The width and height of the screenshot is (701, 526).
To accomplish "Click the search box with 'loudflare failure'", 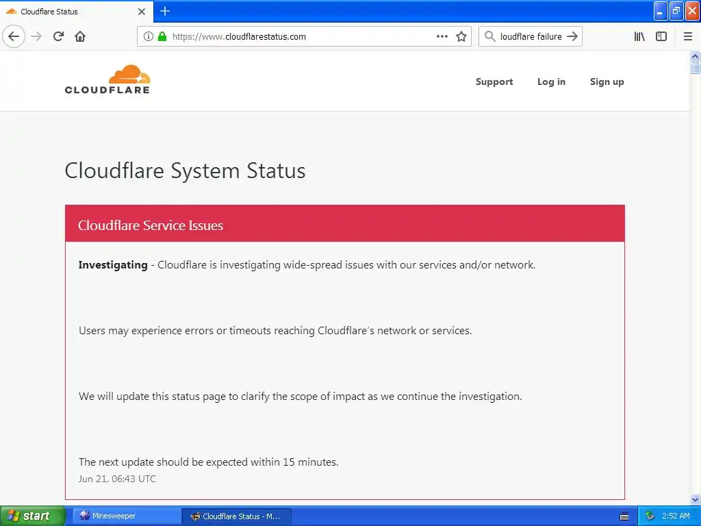I will pos(531,36).
